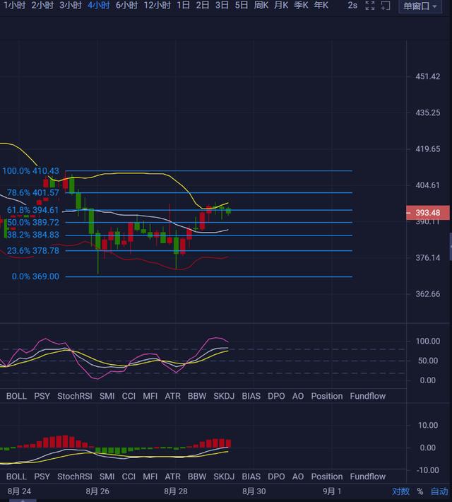Choose BIAS in lower indicator tab row

click(x=251, y=477)
